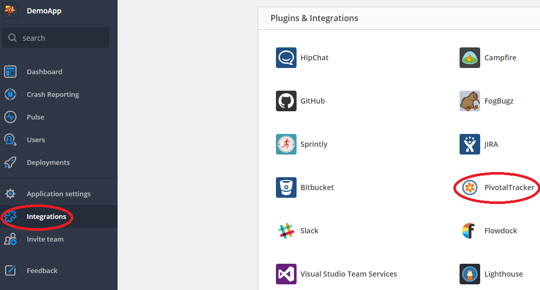Navigate to the Users page
This screenshot has height=290, width=540.
[36, 140]
